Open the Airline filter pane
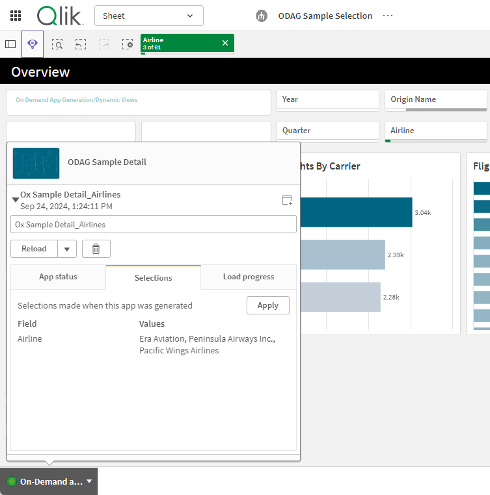 (436, 131)
